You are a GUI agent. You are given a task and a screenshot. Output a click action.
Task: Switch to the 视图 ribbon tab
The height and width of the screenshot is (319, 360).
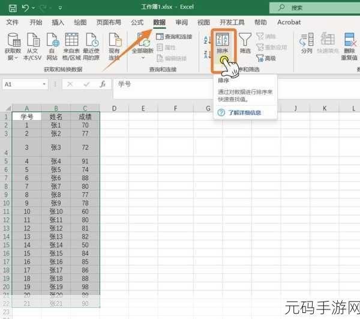[203, 22]
